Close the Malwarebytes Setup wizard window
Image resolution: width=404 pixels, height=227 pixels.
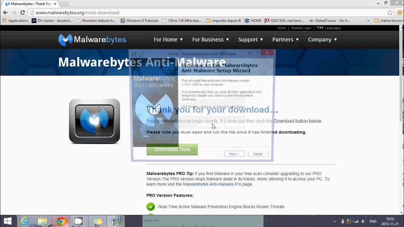point(267,53)
